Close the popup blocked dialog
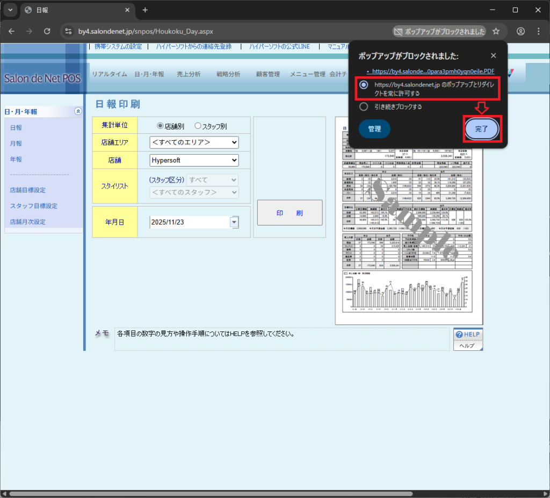This screenshot has width=550, height=498. coord(493,55)
